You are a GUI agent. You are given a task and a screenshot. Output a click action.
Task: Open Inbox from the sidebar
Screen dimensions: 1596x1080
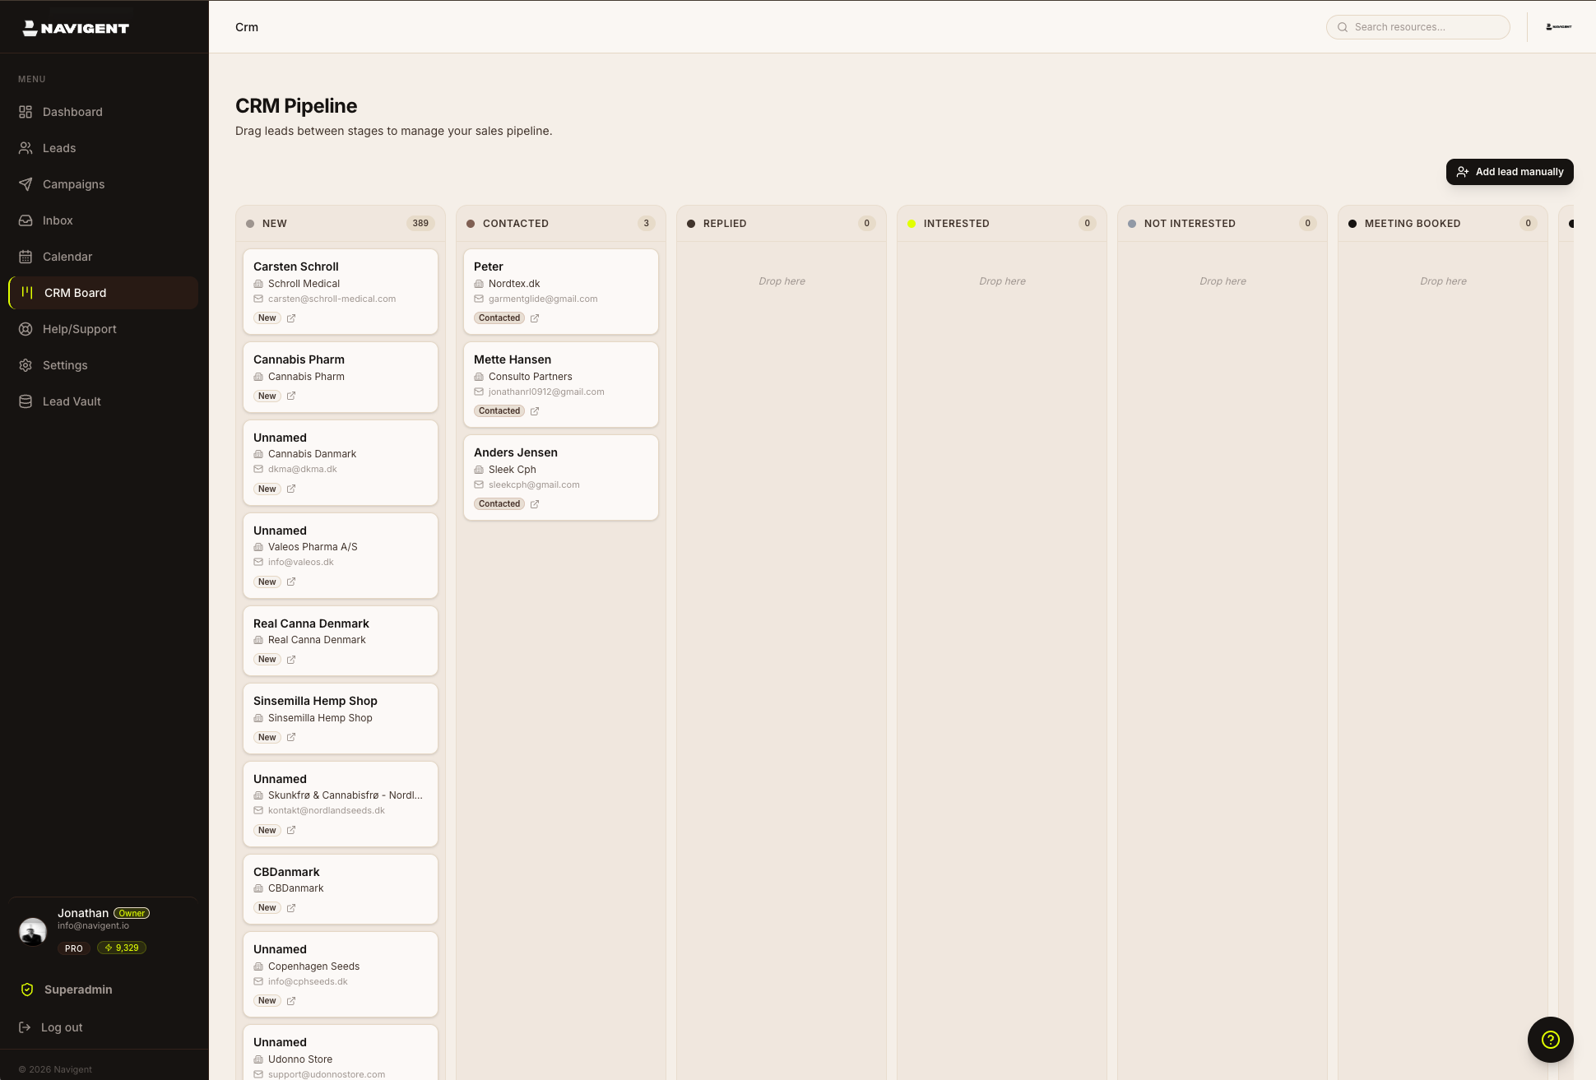(58, 220)
